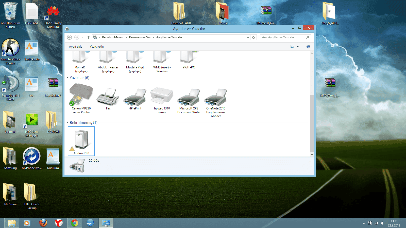
Task: Open the view options dropdown arrow
Action: point(298,47)
